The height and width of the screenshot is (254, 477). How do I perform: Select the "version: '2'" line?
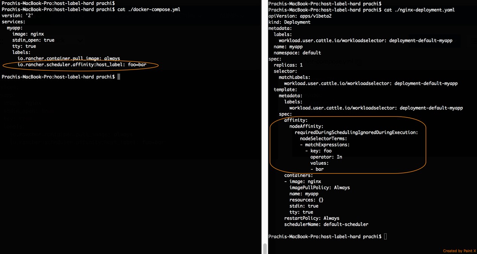point(17,15)
